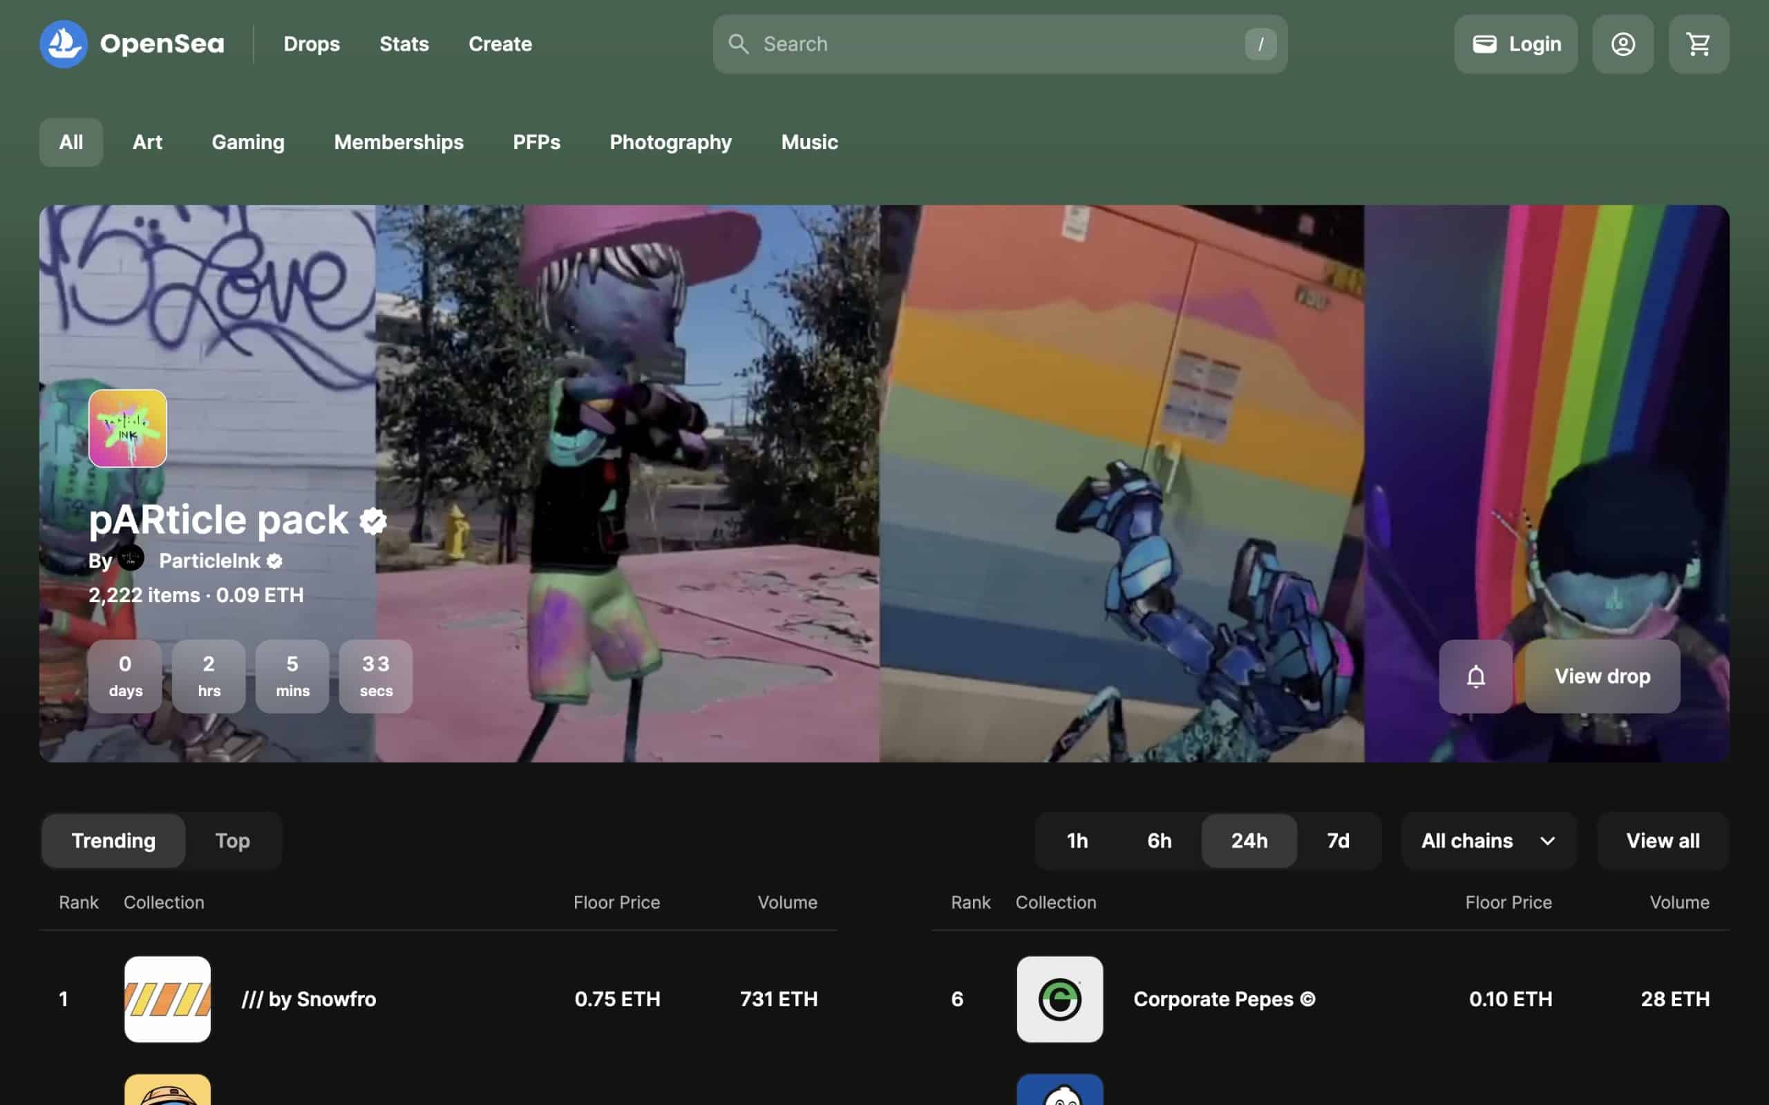Select the Music category tab
Screen dimensions: 1769x1105
tap(809, 142)
